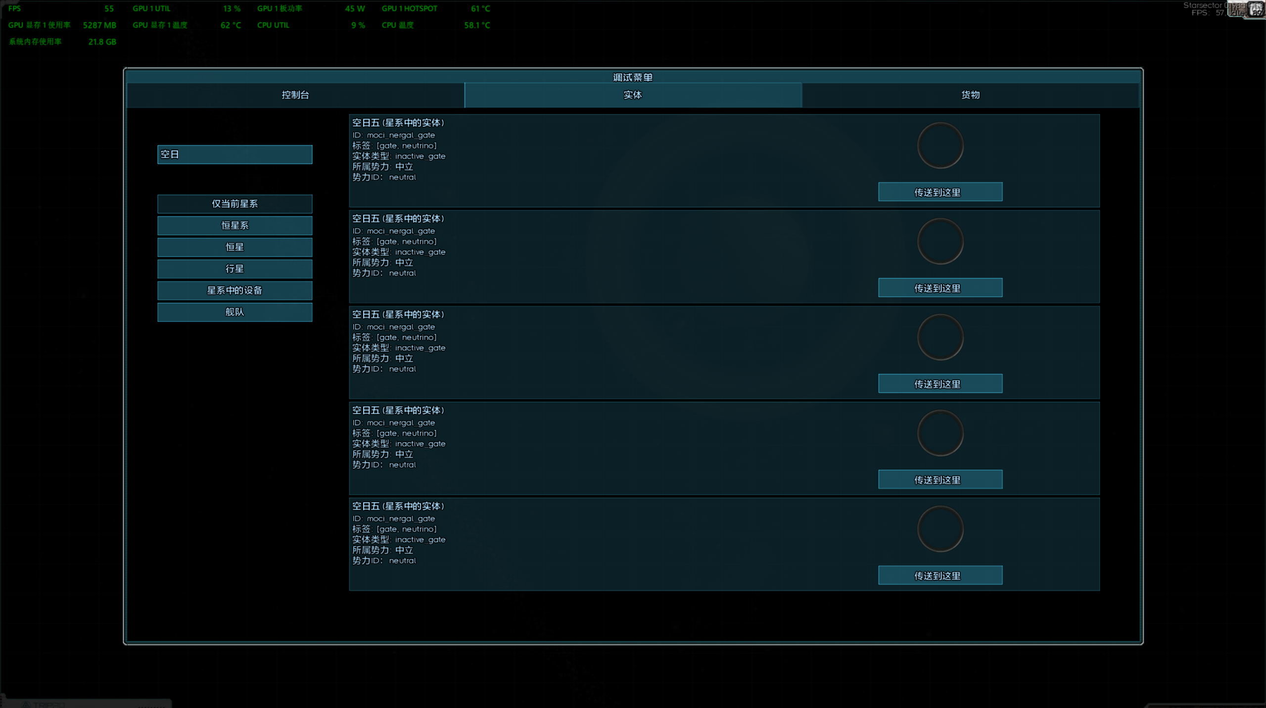Click 所属势力: 中立 in the fourth entry

(382, 454)
